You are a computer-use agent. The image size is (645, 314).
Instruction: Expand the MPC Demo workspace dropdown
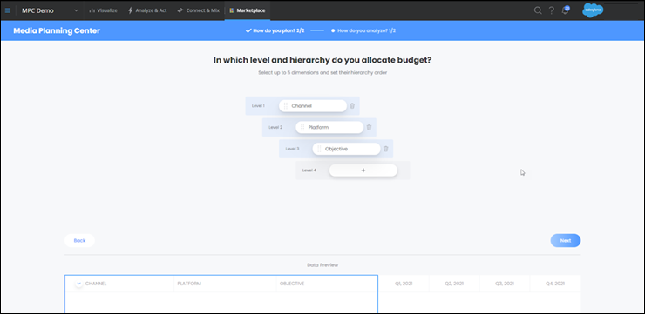(76, 10)
